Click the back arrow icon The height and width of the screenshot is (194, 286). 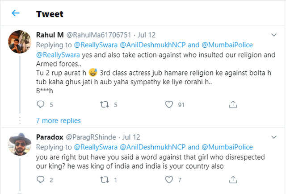[x=16, y=13]
